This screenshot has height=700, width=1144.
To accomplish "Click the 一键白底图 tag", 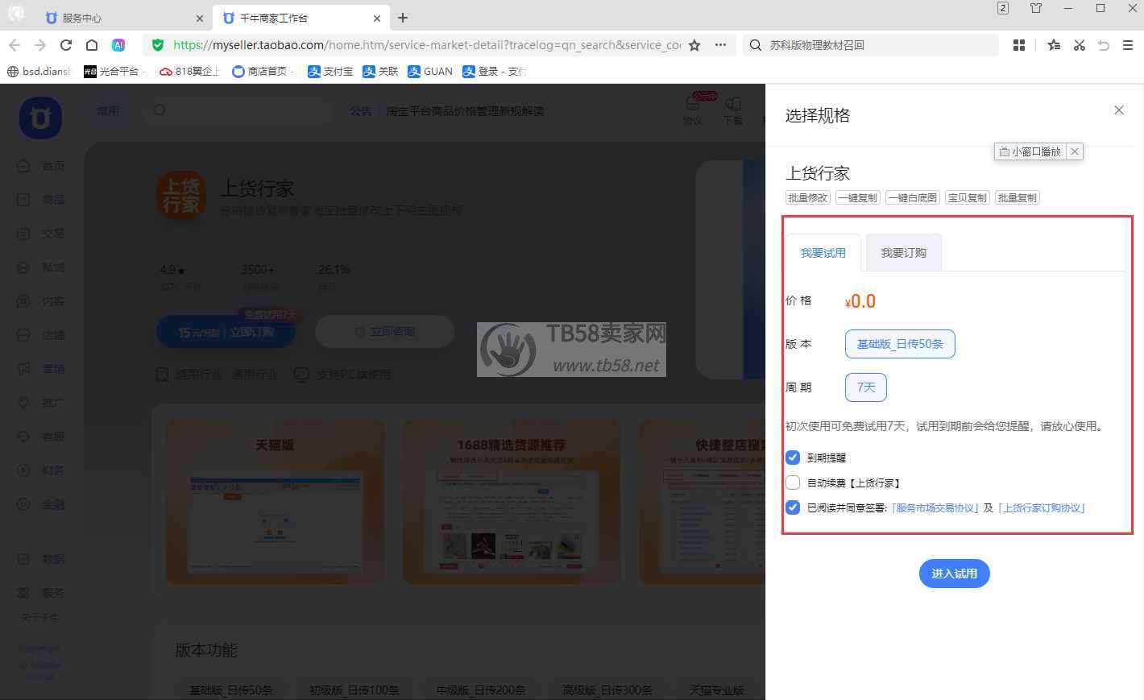I will coord(913,197).
